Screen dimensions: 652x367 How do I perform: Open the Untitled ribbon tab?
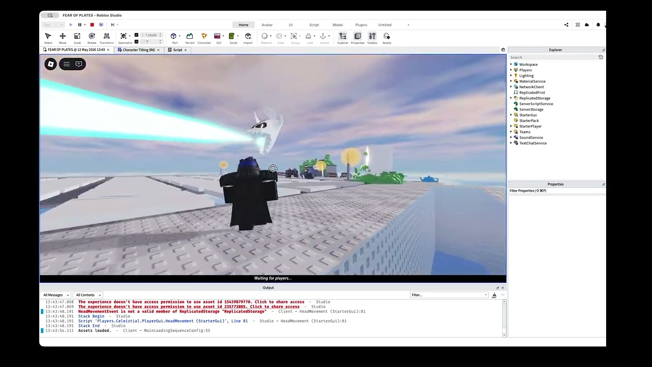point(385,24)
